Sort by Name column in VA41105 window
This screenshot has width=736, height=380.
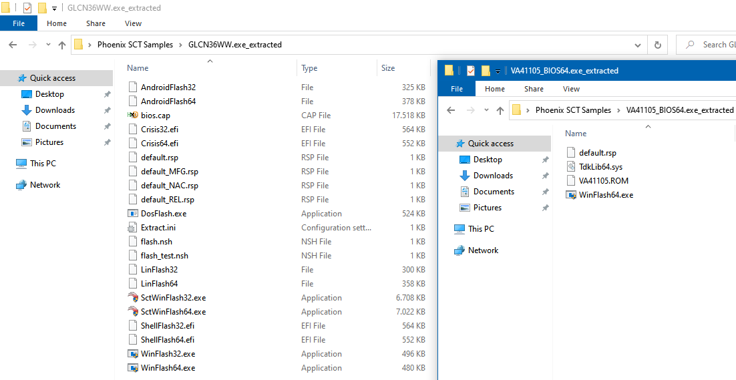[x=576, y=134]
